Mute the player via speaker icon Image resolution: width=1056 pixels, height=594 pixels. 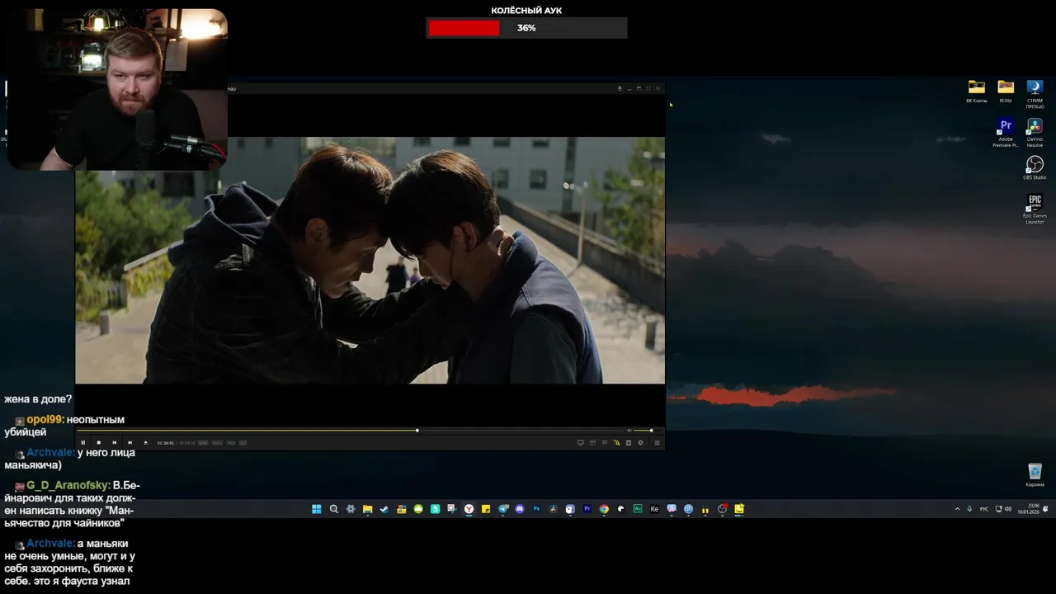(x=629, y=431)
